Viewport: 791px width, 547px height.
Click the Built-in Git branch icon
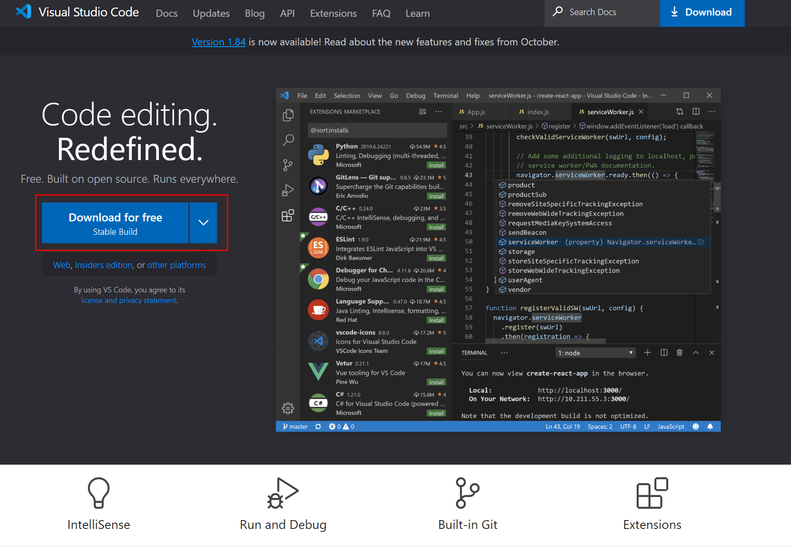click(x=468, y=493)
